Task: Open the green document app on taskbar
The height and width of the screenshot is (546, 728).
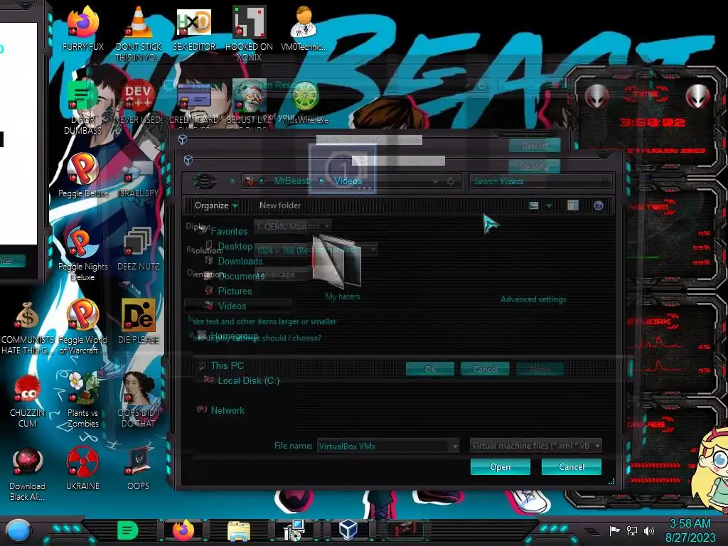Action: [128, 530]
